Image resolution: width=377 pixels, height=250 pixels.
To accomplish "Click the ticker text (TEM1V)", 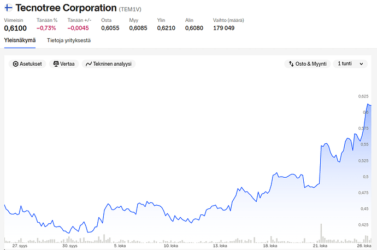I will coord(130,9).
